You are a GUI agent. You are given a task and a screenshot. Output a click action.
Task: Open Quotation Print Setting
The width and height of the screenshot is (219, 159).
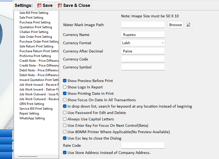(x=36, y=27)
